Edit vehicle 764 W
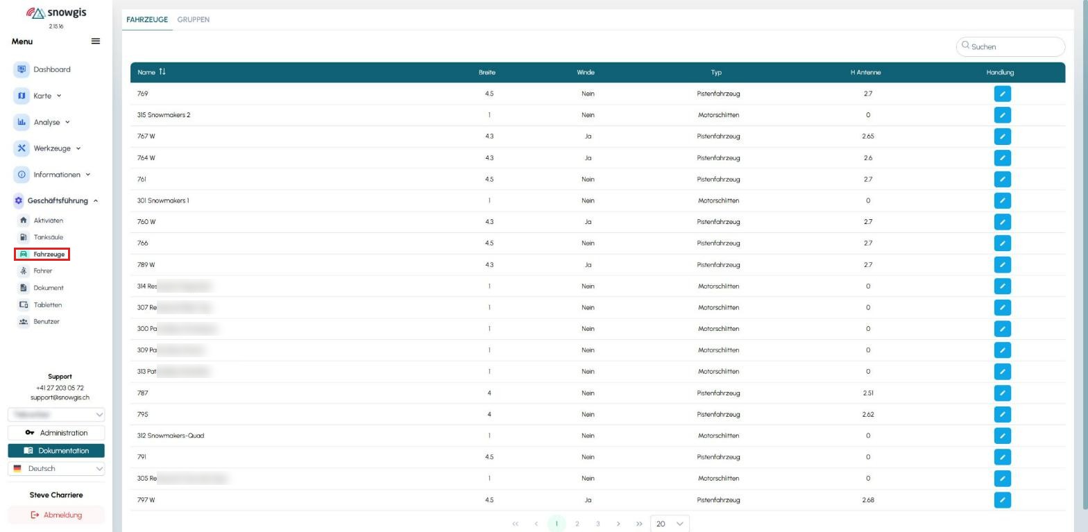Image resolution: width=1088 pixels, height=532 pixels. coord(1002,158)
